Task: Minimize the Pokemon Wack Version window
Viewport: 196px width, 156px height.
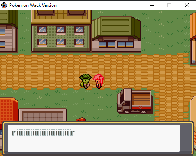Action: [x=152, y=5]
